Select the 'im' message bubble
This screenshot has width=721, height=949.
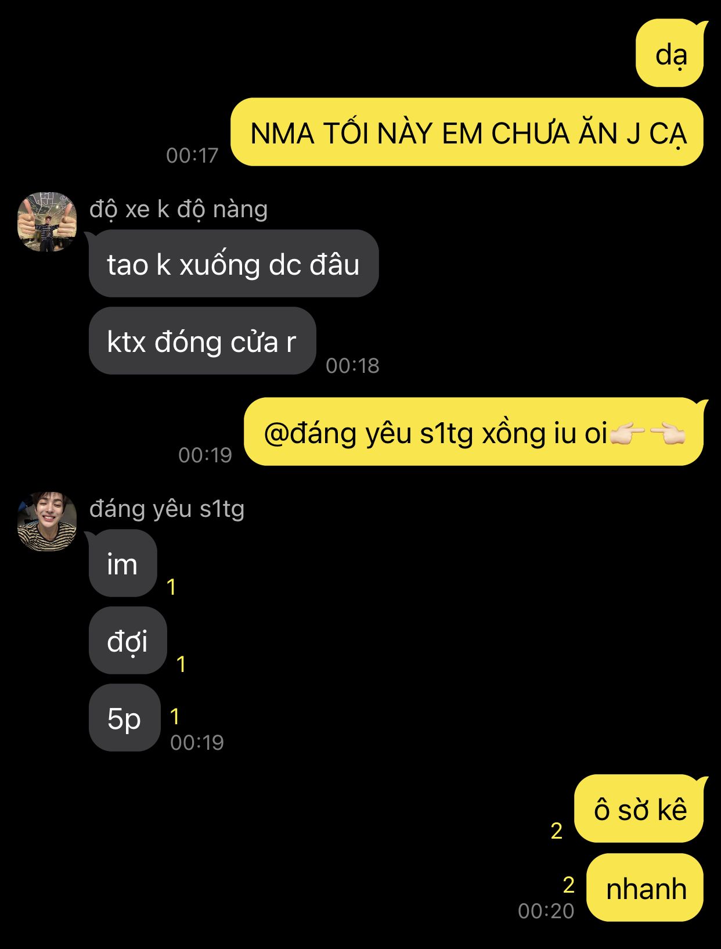point(122,563)
